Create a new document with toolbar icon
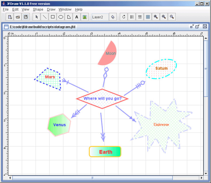 point(10,17)
